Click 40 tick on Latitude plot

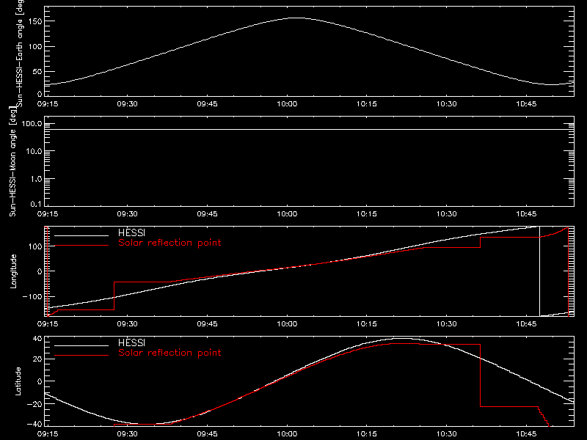point(37,339)
